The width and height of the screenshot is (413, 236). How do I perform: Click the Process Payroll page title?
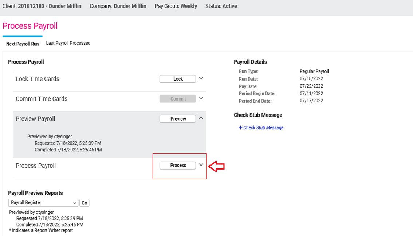click(x=30, y=26)
